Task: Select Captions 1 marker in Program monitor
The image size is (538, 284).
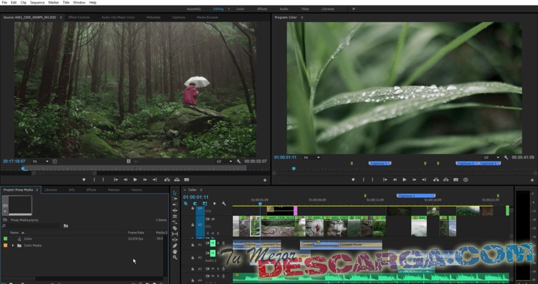Action: [x=380, y=163]
